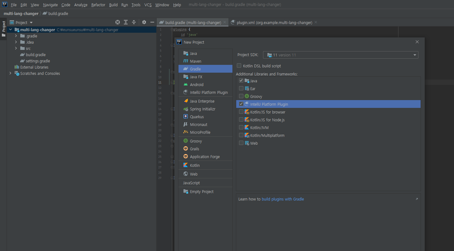Close the New Project dialog
The image size is (454, 251).
pyautogui.click(x=417, y=42)
